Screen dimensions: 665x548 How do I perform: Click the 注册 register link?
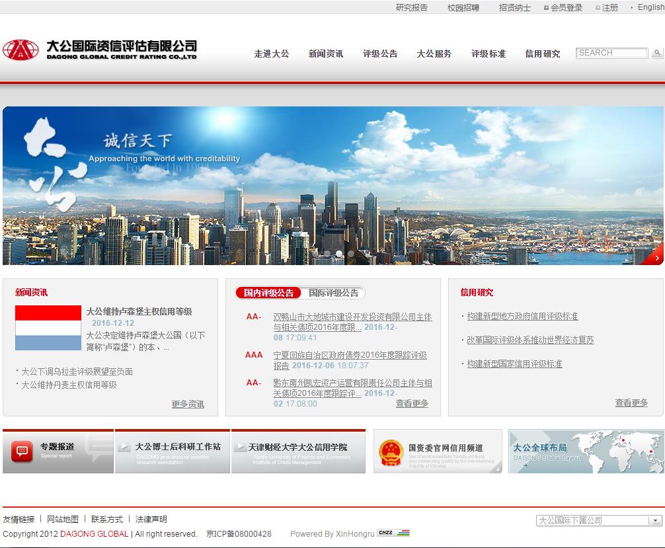pyautogui.click(x=610, y=8)
